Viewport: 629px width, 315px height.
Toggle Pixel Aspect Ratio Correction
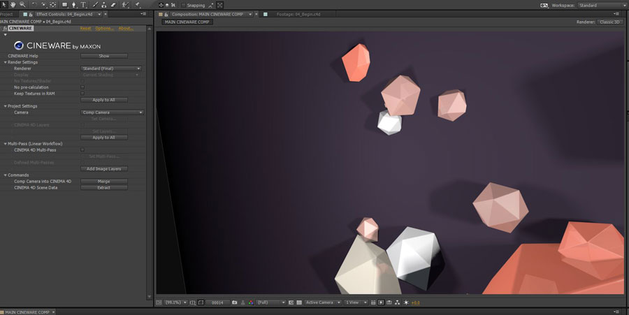tap(373, 302)
